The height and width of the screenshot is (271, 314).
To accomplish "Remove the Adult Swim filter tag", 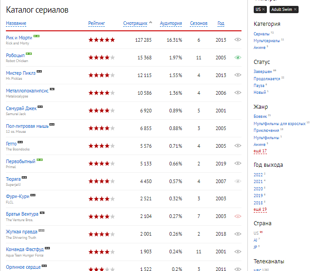I will coord(295,10).
